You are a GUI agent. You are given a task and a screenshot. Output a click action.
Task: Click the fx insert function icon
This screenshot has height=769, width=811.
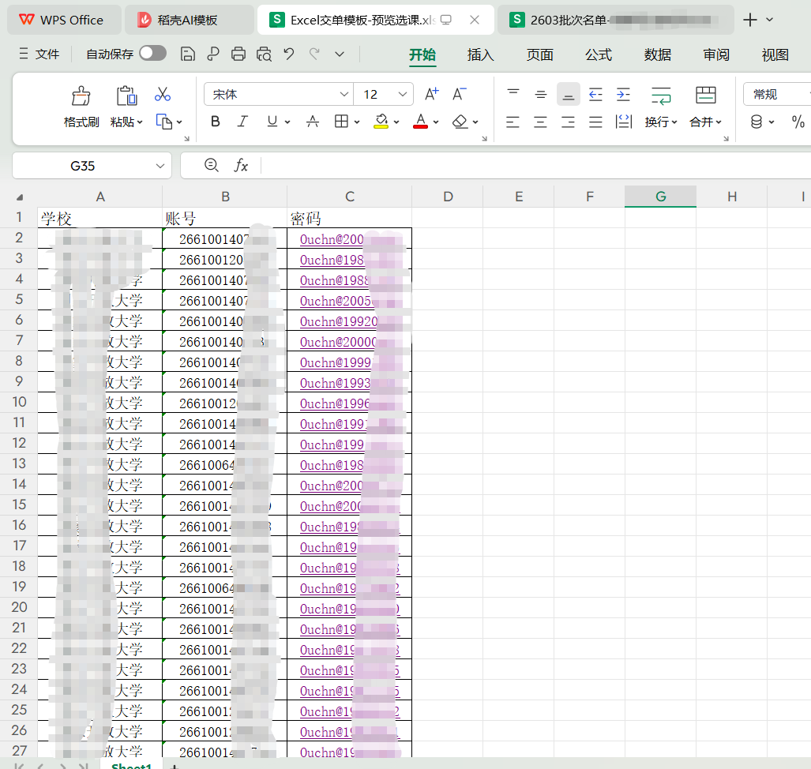tap(241, 166)
